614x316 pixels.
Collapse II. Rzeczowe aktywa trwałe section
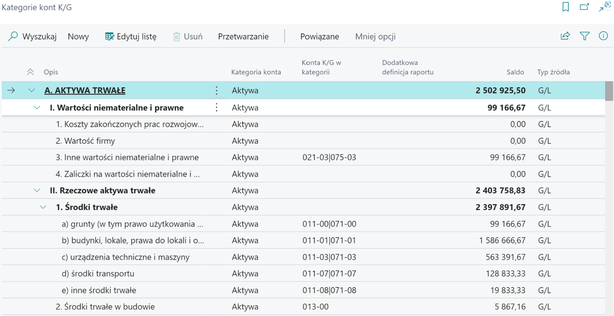click(37, 191)
